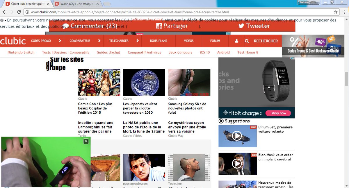Click the address bar URL field
Viewport: 349px width, 188px height.
[x=180, y=12]
